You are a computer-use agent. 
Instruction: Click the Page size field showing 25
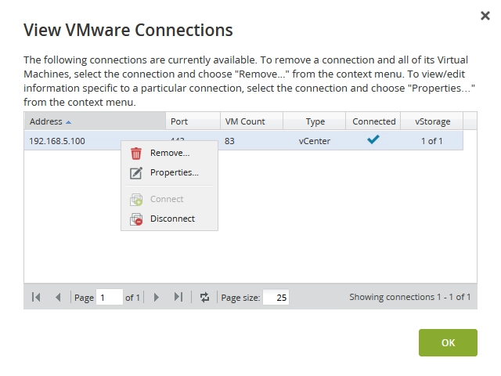tap(276, 298)
